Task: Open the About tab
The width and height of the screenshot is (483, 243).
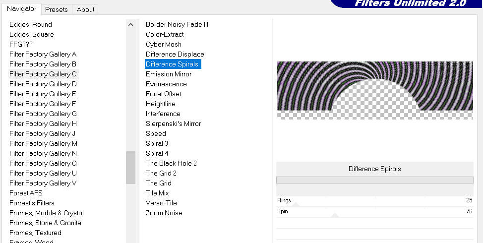Action: click(x=85, y=9)
